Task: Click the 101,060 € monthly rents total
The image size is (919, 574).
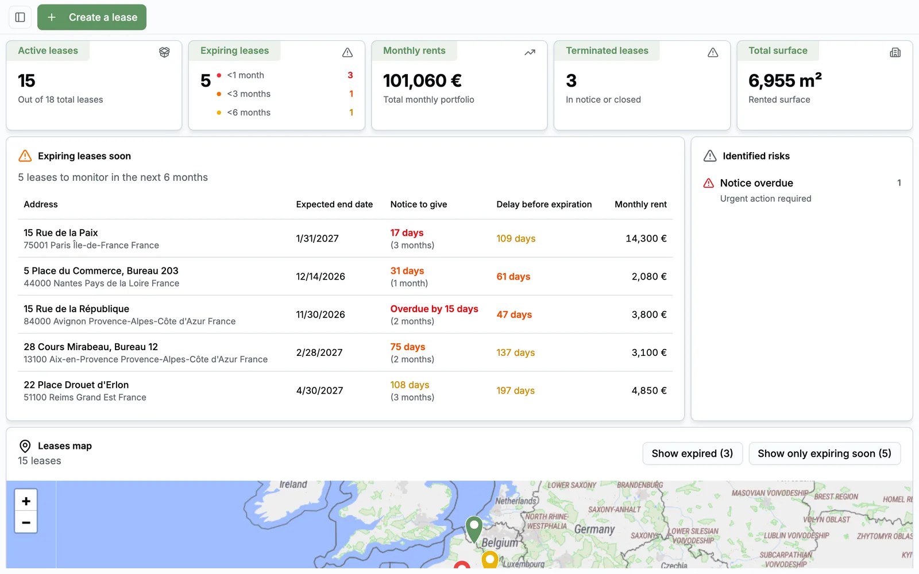Action: click(x=422, y=80)
